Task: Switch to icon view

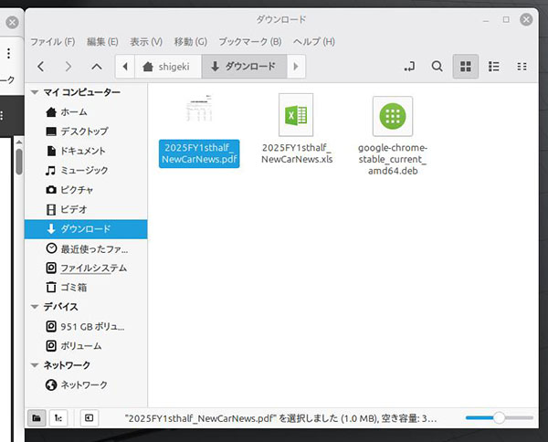Action: (465, 67)
